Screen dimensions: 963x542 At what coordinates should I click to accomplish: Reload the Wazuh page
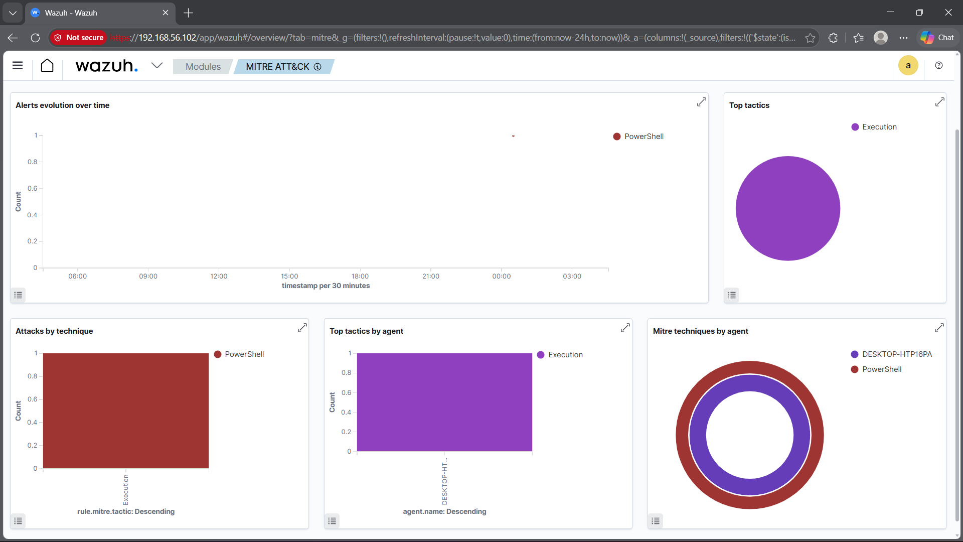pos(35,38)
